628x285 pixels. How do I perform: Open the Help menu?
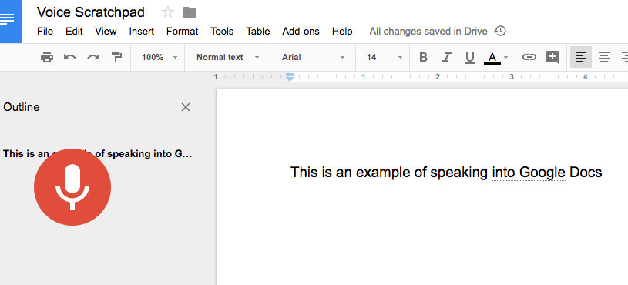point(342,32)
